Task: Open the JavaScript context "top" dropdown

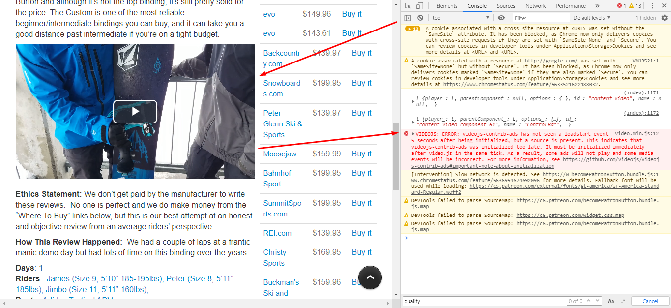Action: click(461, 18)
